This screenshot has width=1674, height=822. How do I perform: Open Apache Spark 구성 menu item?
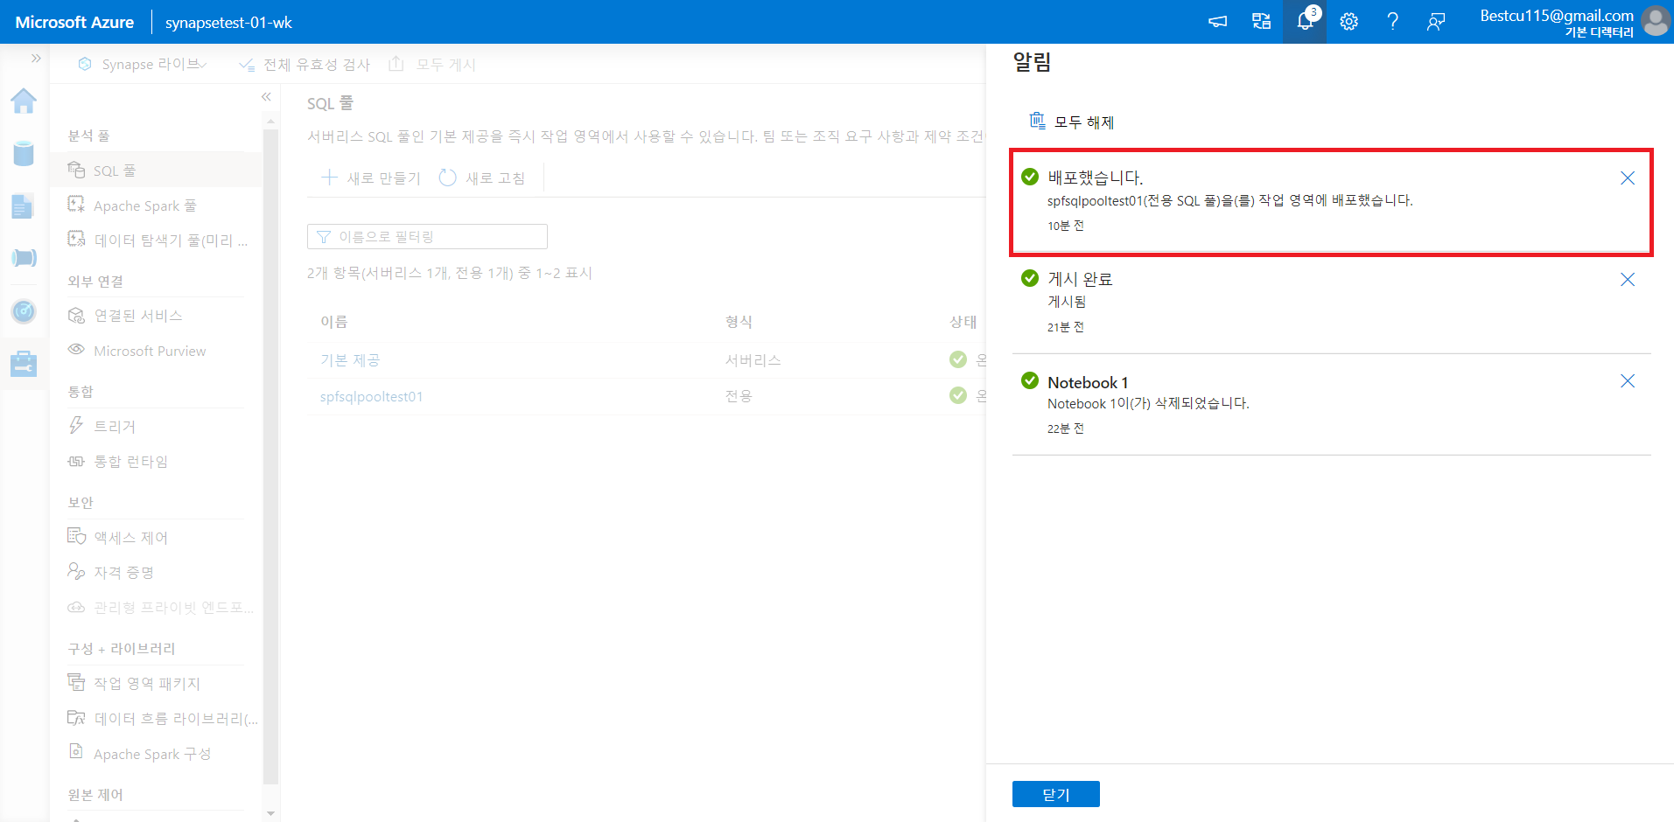tap(158, 754)
